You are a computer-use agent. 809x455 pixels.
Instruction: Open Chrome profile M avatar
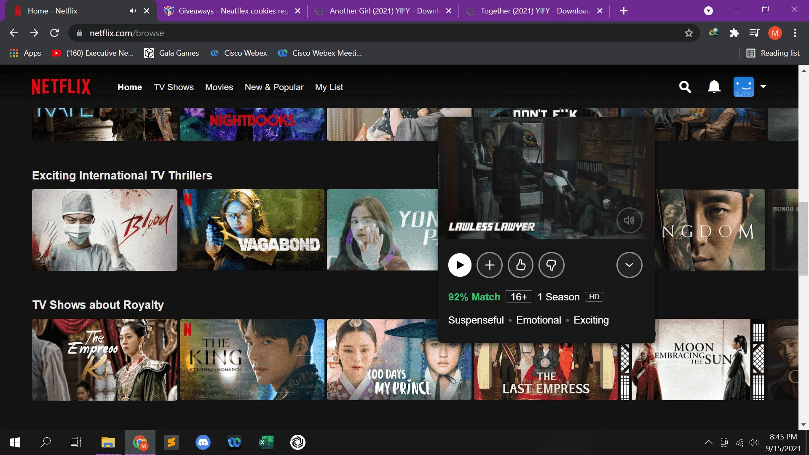[x=775, y=33]
